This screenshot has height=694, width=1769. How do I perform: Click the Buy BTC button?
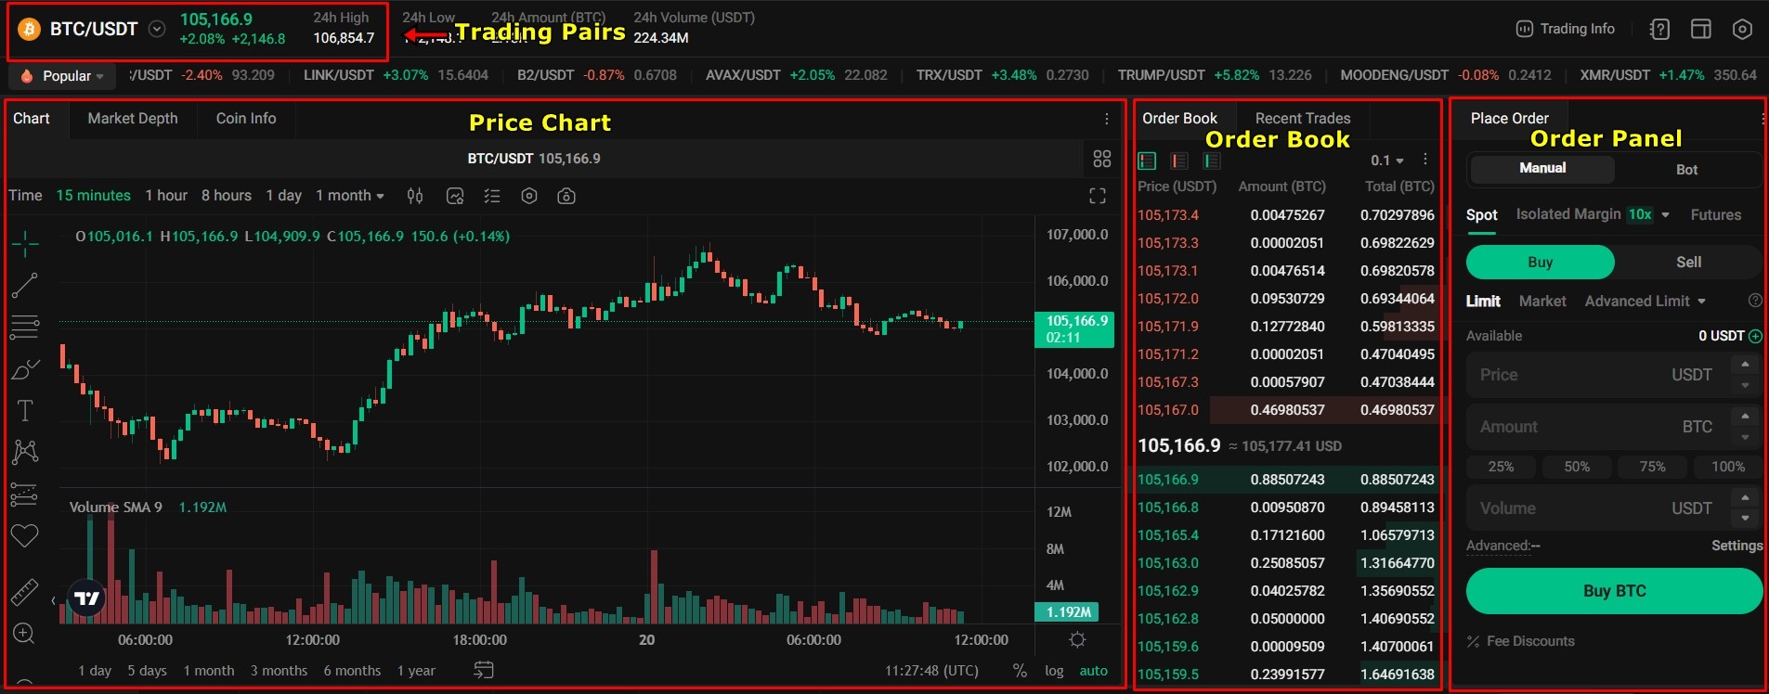pos(1614,591)
